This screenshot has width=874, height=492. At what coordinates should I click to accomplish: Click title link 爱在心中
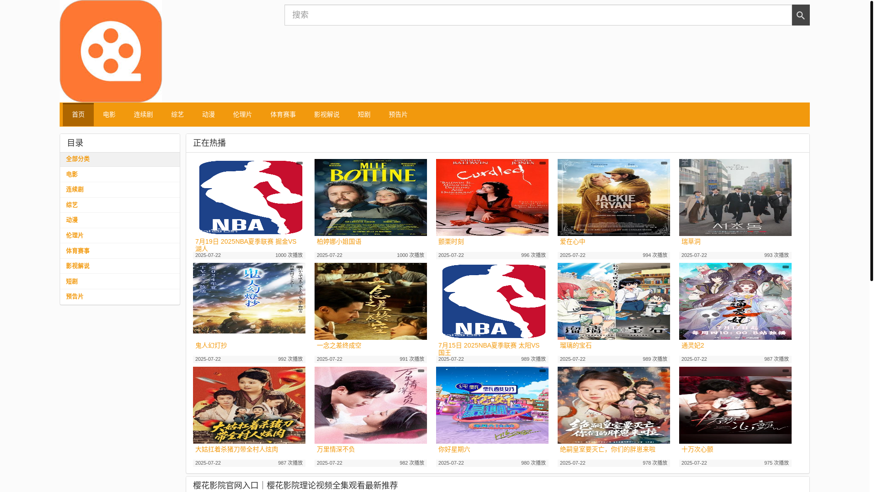click(573, 241)
